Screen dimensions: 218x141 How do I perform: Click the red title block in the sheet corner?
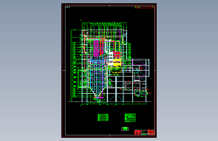(x=144, y=132)
